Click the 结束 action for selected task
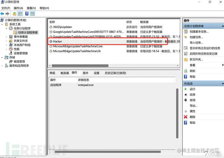This screenshot has height=158, width=224. [192, 95]
